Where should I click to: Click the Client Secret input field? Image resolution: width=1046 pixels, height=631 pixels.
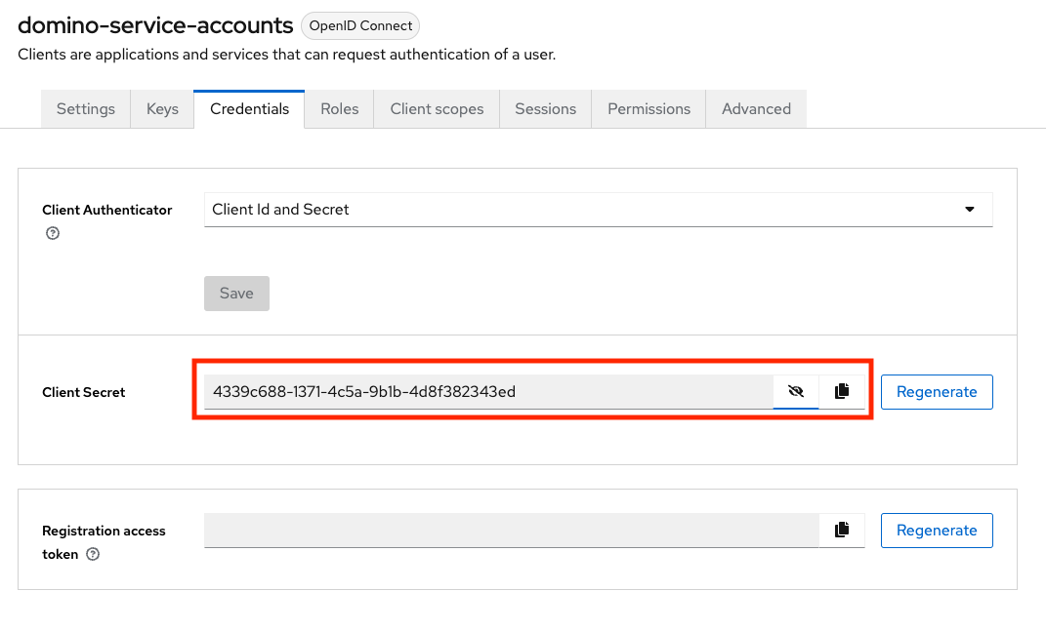(x=488, y=392)
